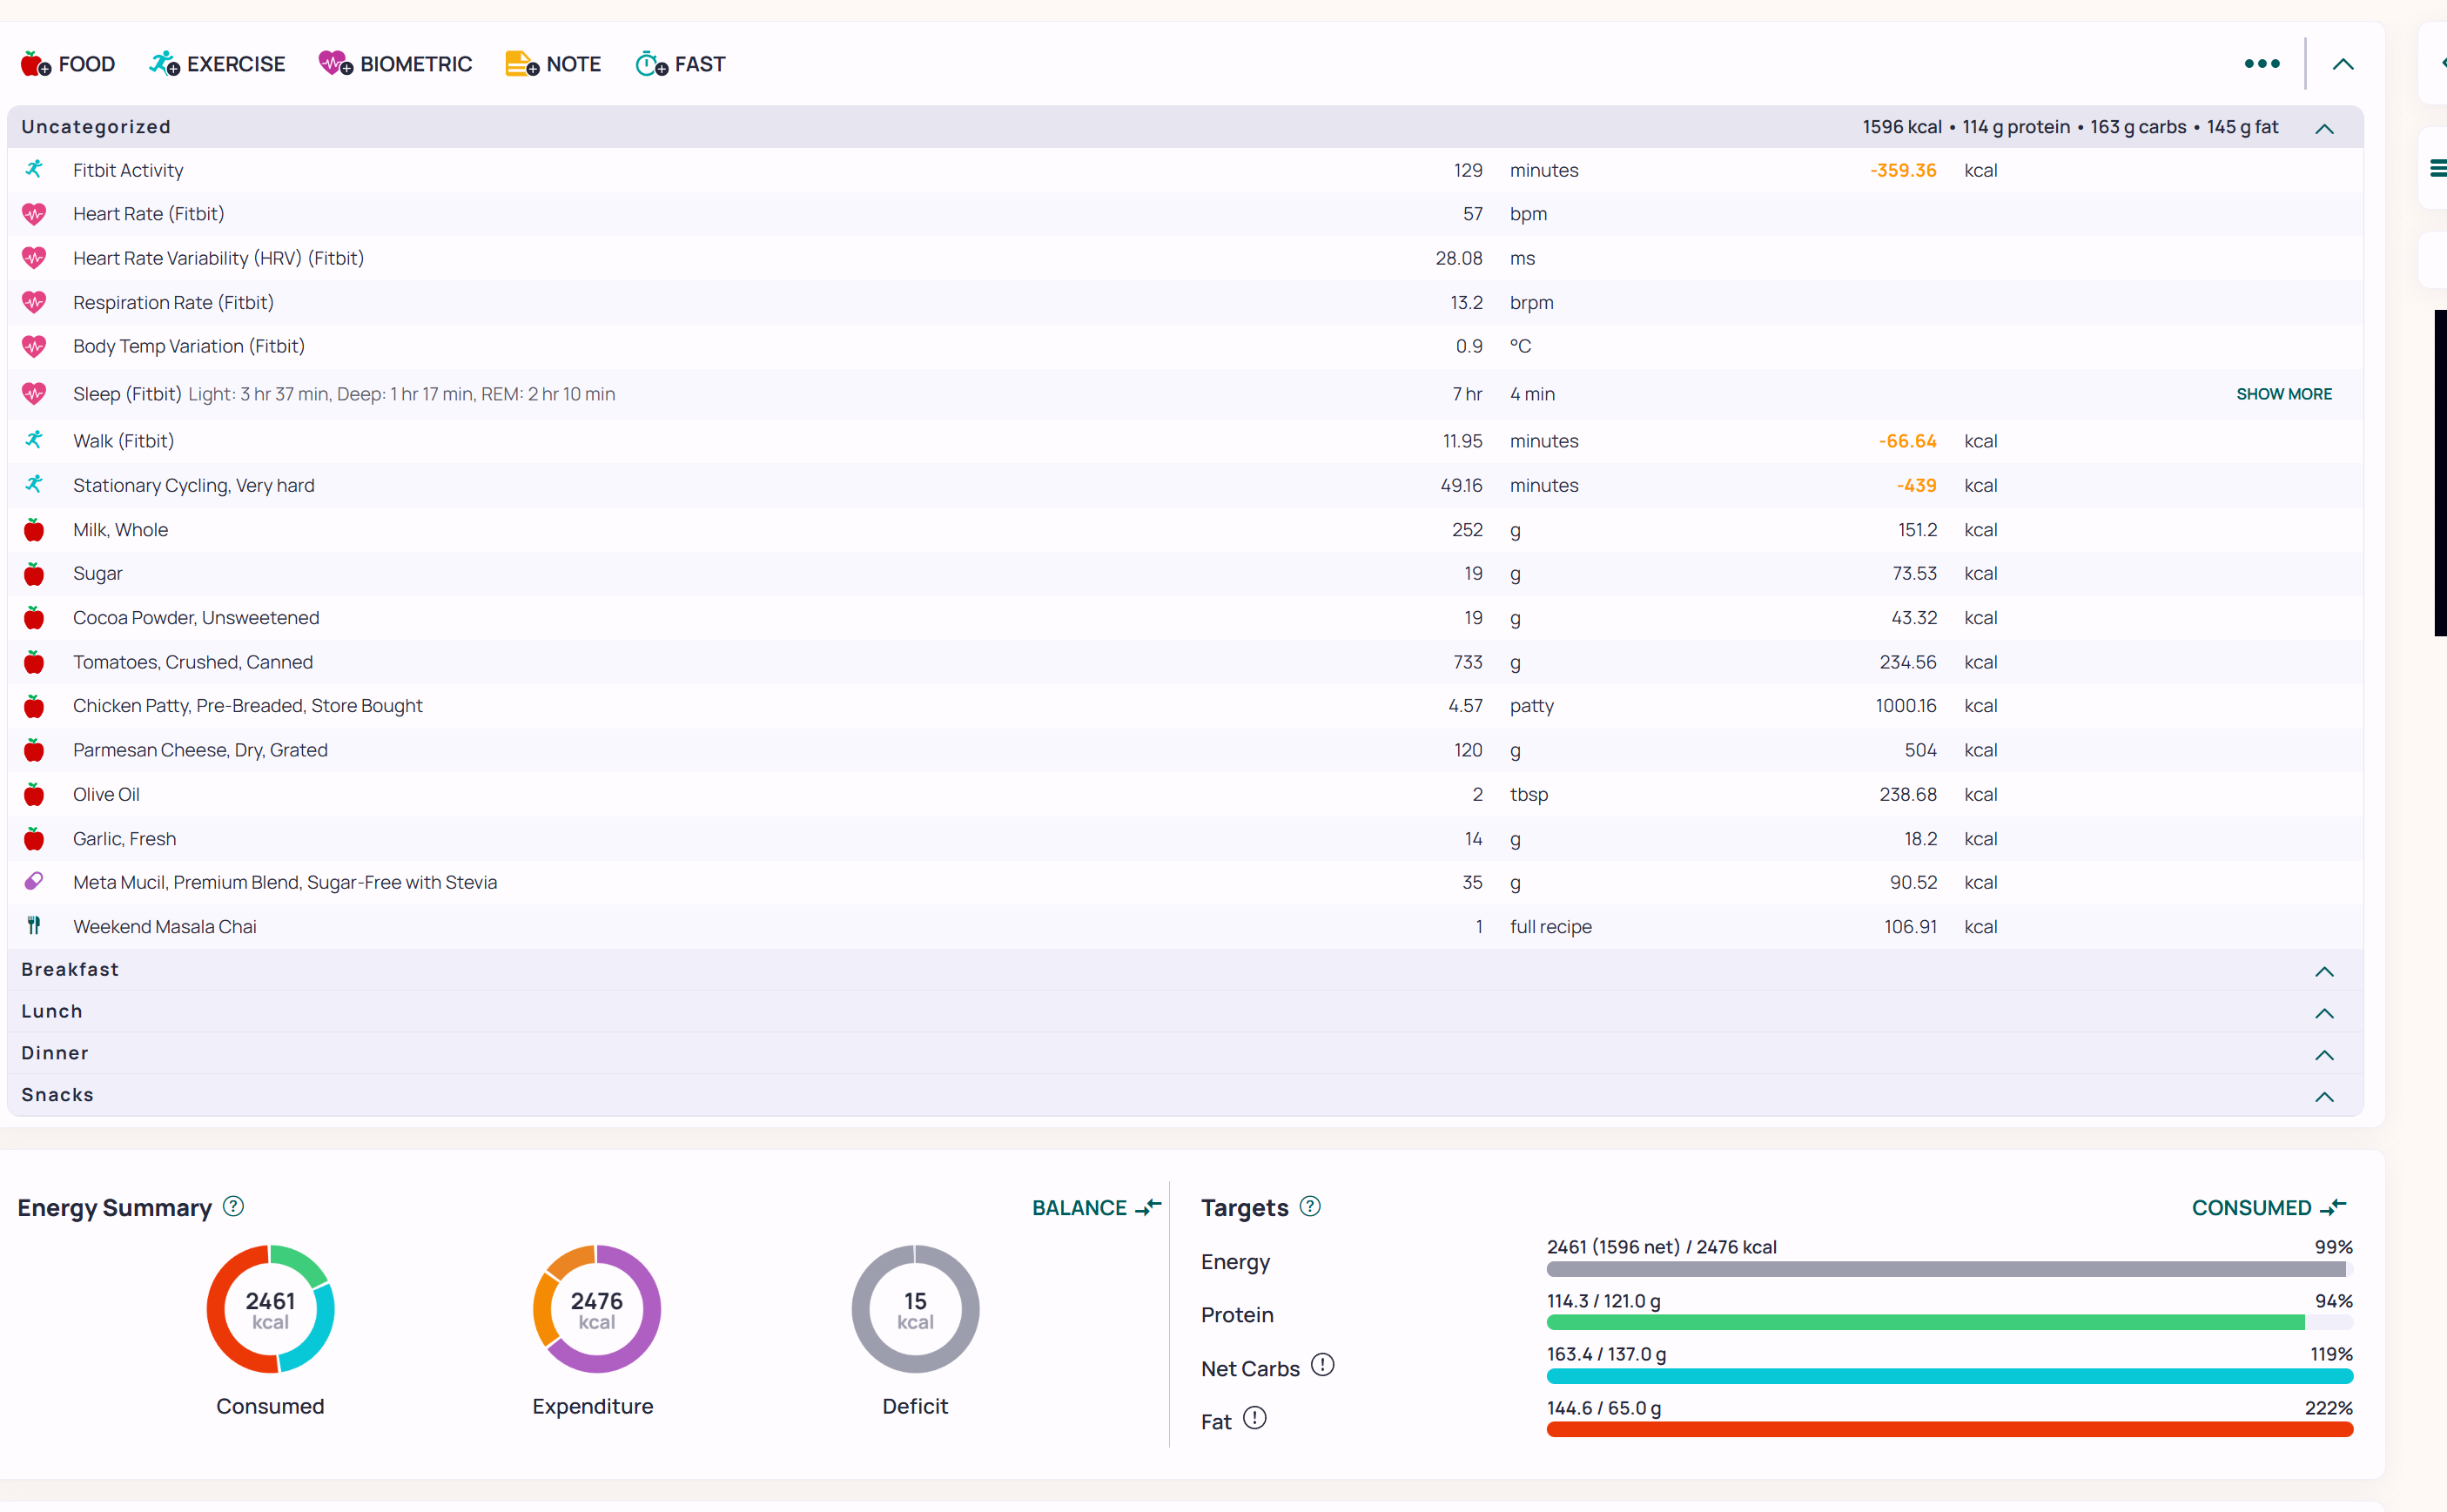
Task: Expand the Breakfast section chevron
Action: click(2324, 972)
